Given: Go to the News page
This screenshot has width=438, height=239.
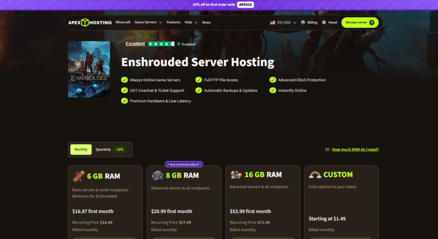Looking at the screenshot, I should pyautogui.click(x=207, y=22).
